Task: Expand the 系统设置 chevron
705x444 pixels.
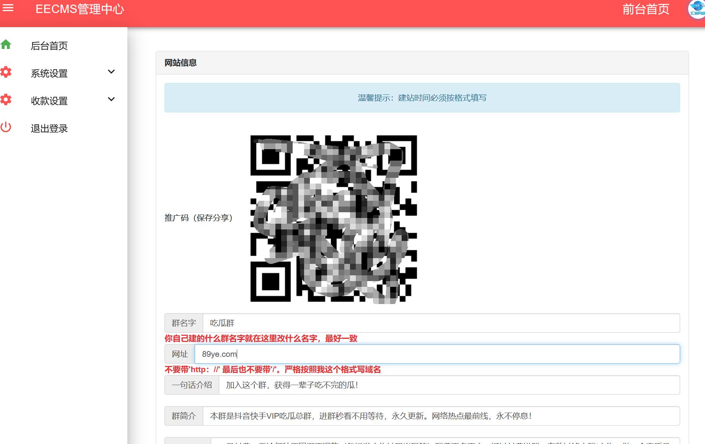Action: pyautogui.click(x=111, y=72)
